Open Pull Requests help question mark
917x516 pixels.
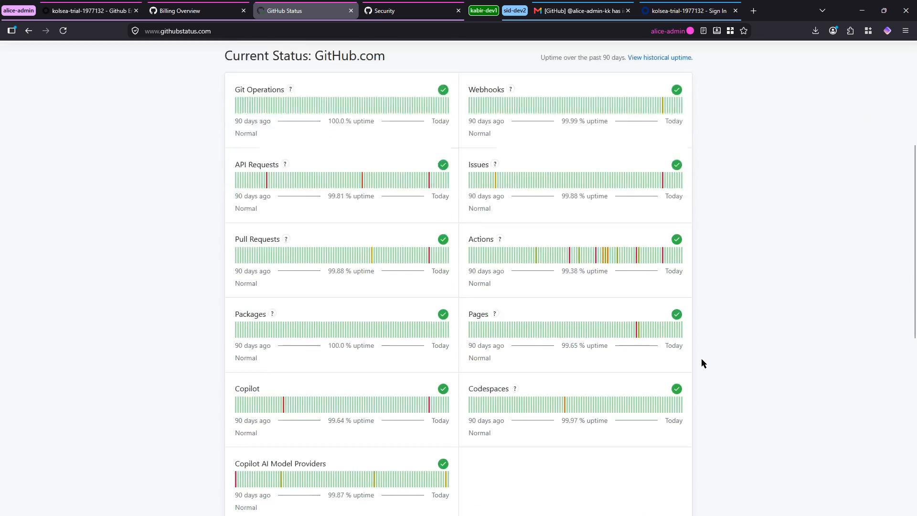tap(286, 239)
